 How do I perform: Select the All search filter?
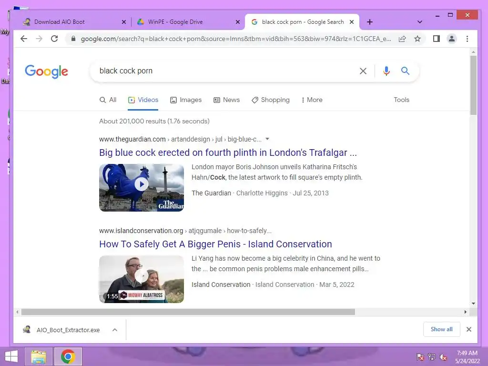tap(108, 100)
